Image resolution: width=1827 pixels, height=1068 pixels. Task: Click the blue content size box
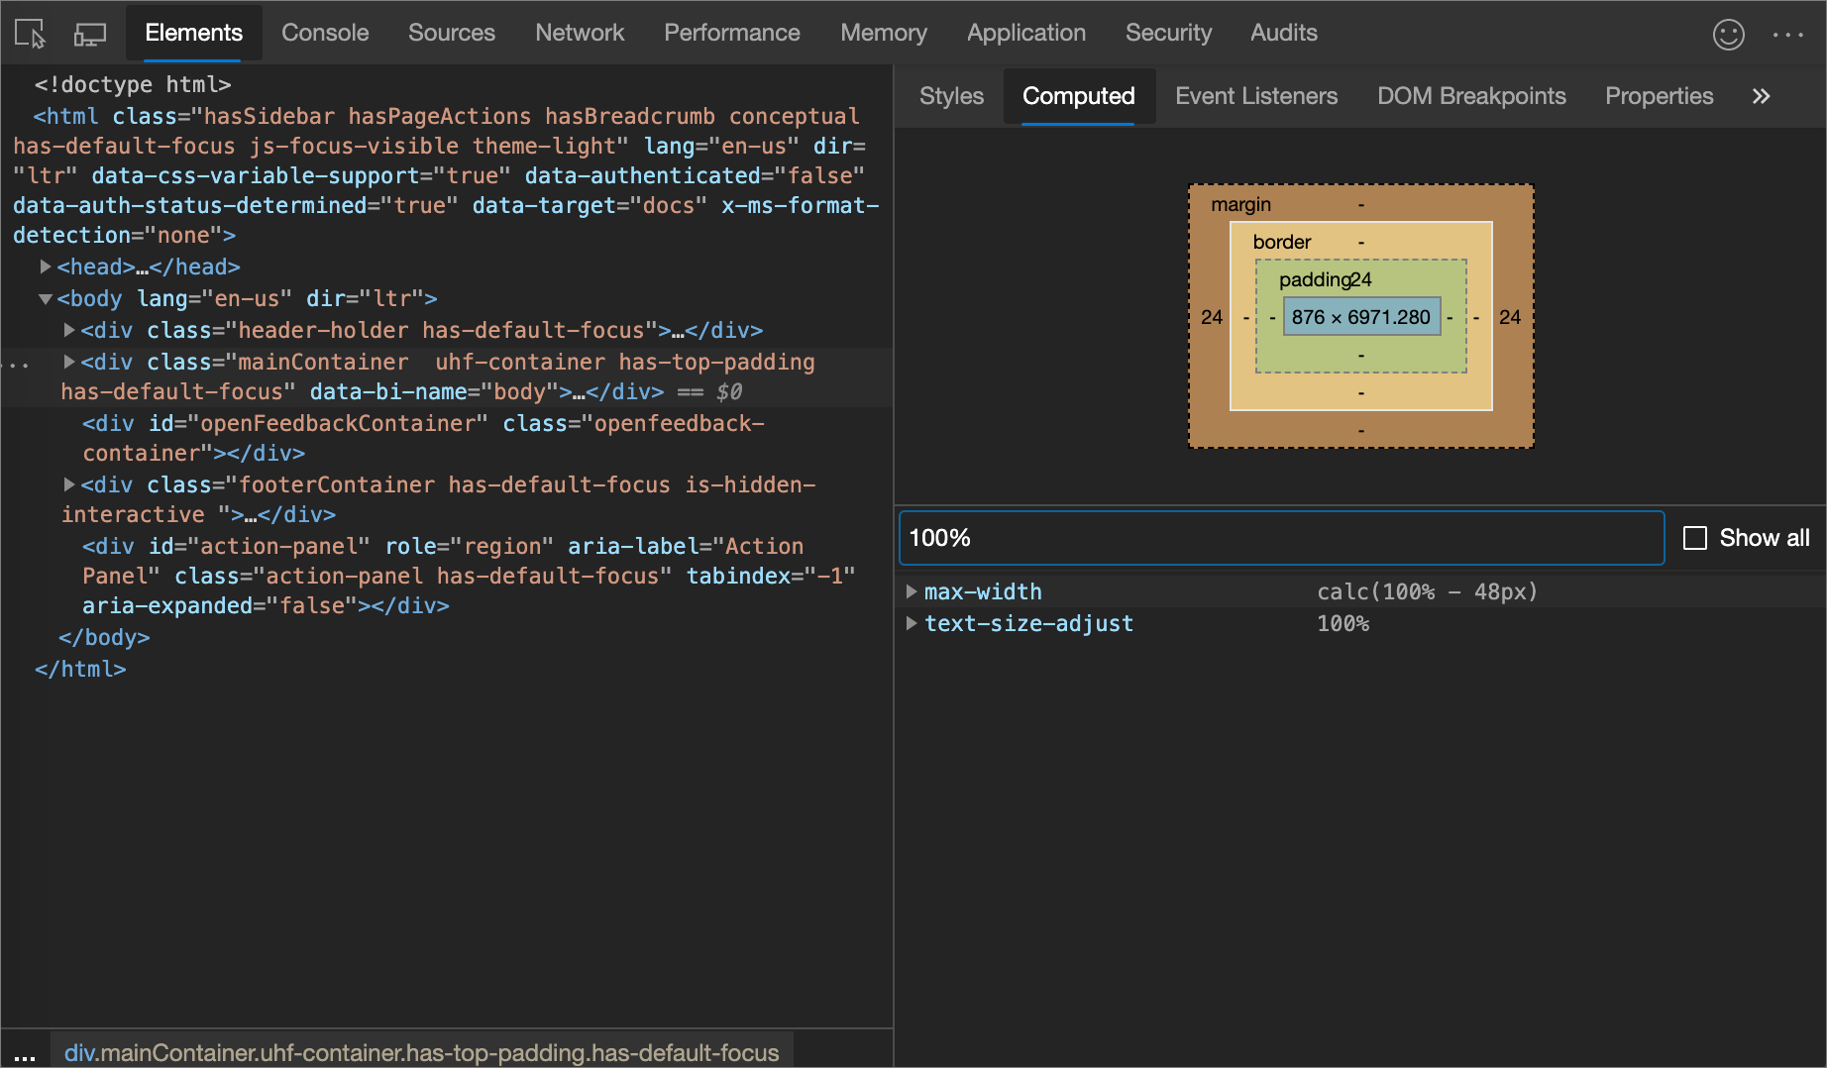[x=1360, y=317]
